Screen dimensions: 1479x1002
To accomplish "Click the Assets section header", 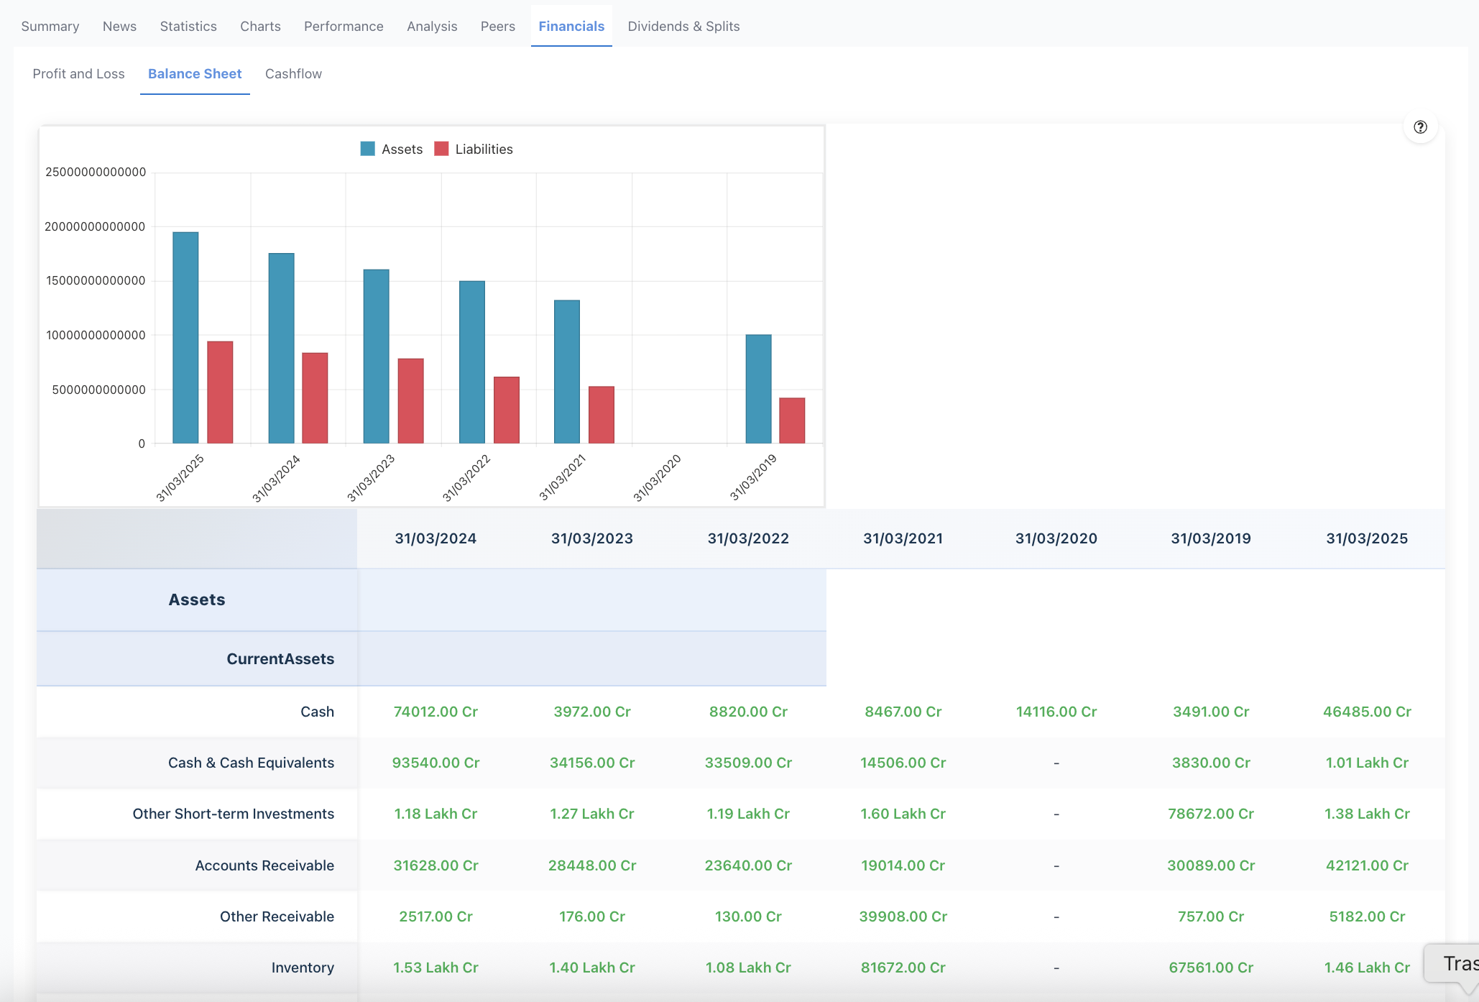I will click(197, 599).
